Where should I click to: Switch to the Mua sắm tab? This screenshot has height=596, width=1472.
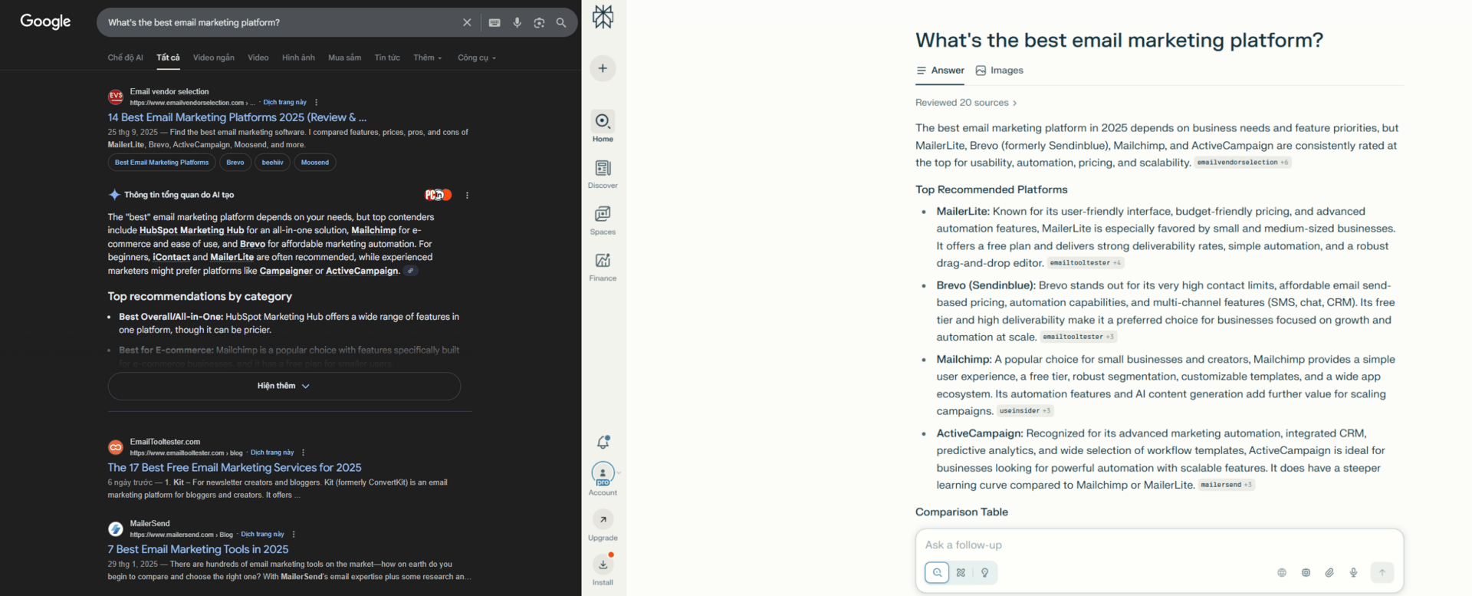click(x=344, y=58)
